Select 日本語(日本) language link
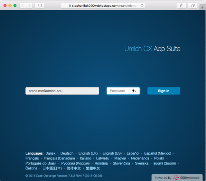 52,168
